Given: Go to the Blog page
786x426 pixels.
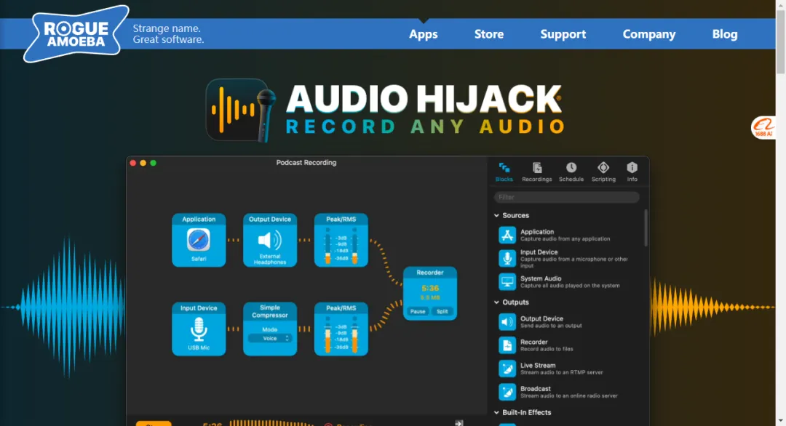Looking at the screenshot, I should click(x=724, y=34).
